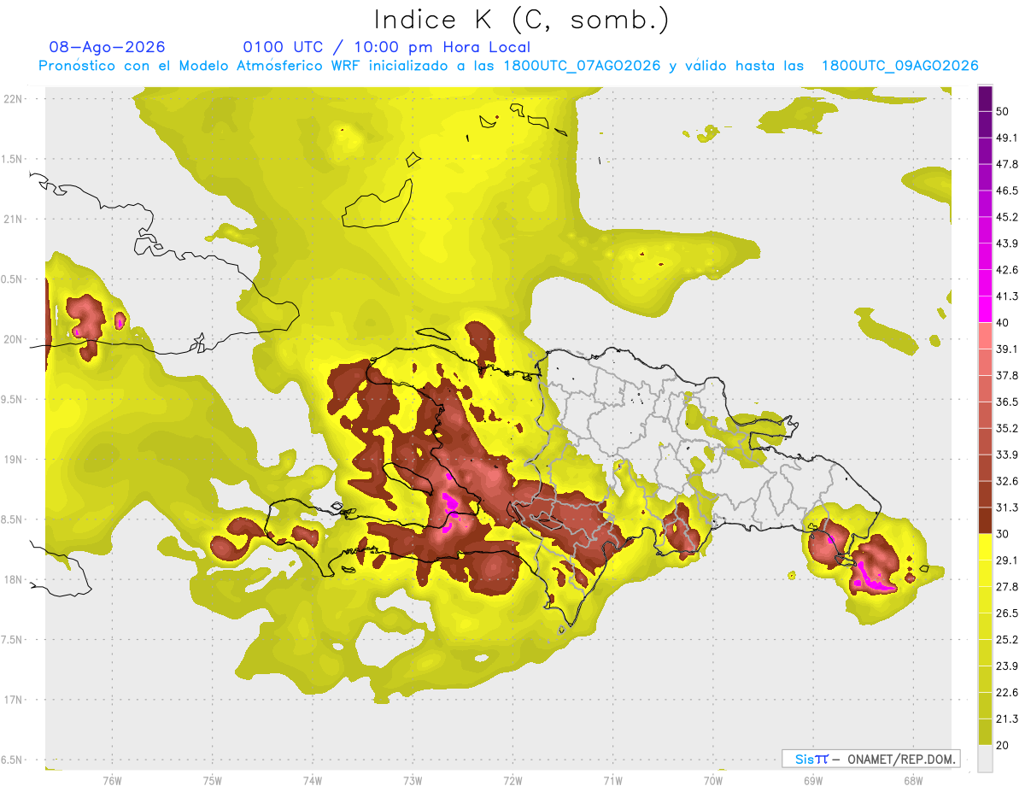Image resolution: width=1025 pixels, height=792 pixels.
Task: Click the colorbar value "36.5"
Action: click(1007, 402)
